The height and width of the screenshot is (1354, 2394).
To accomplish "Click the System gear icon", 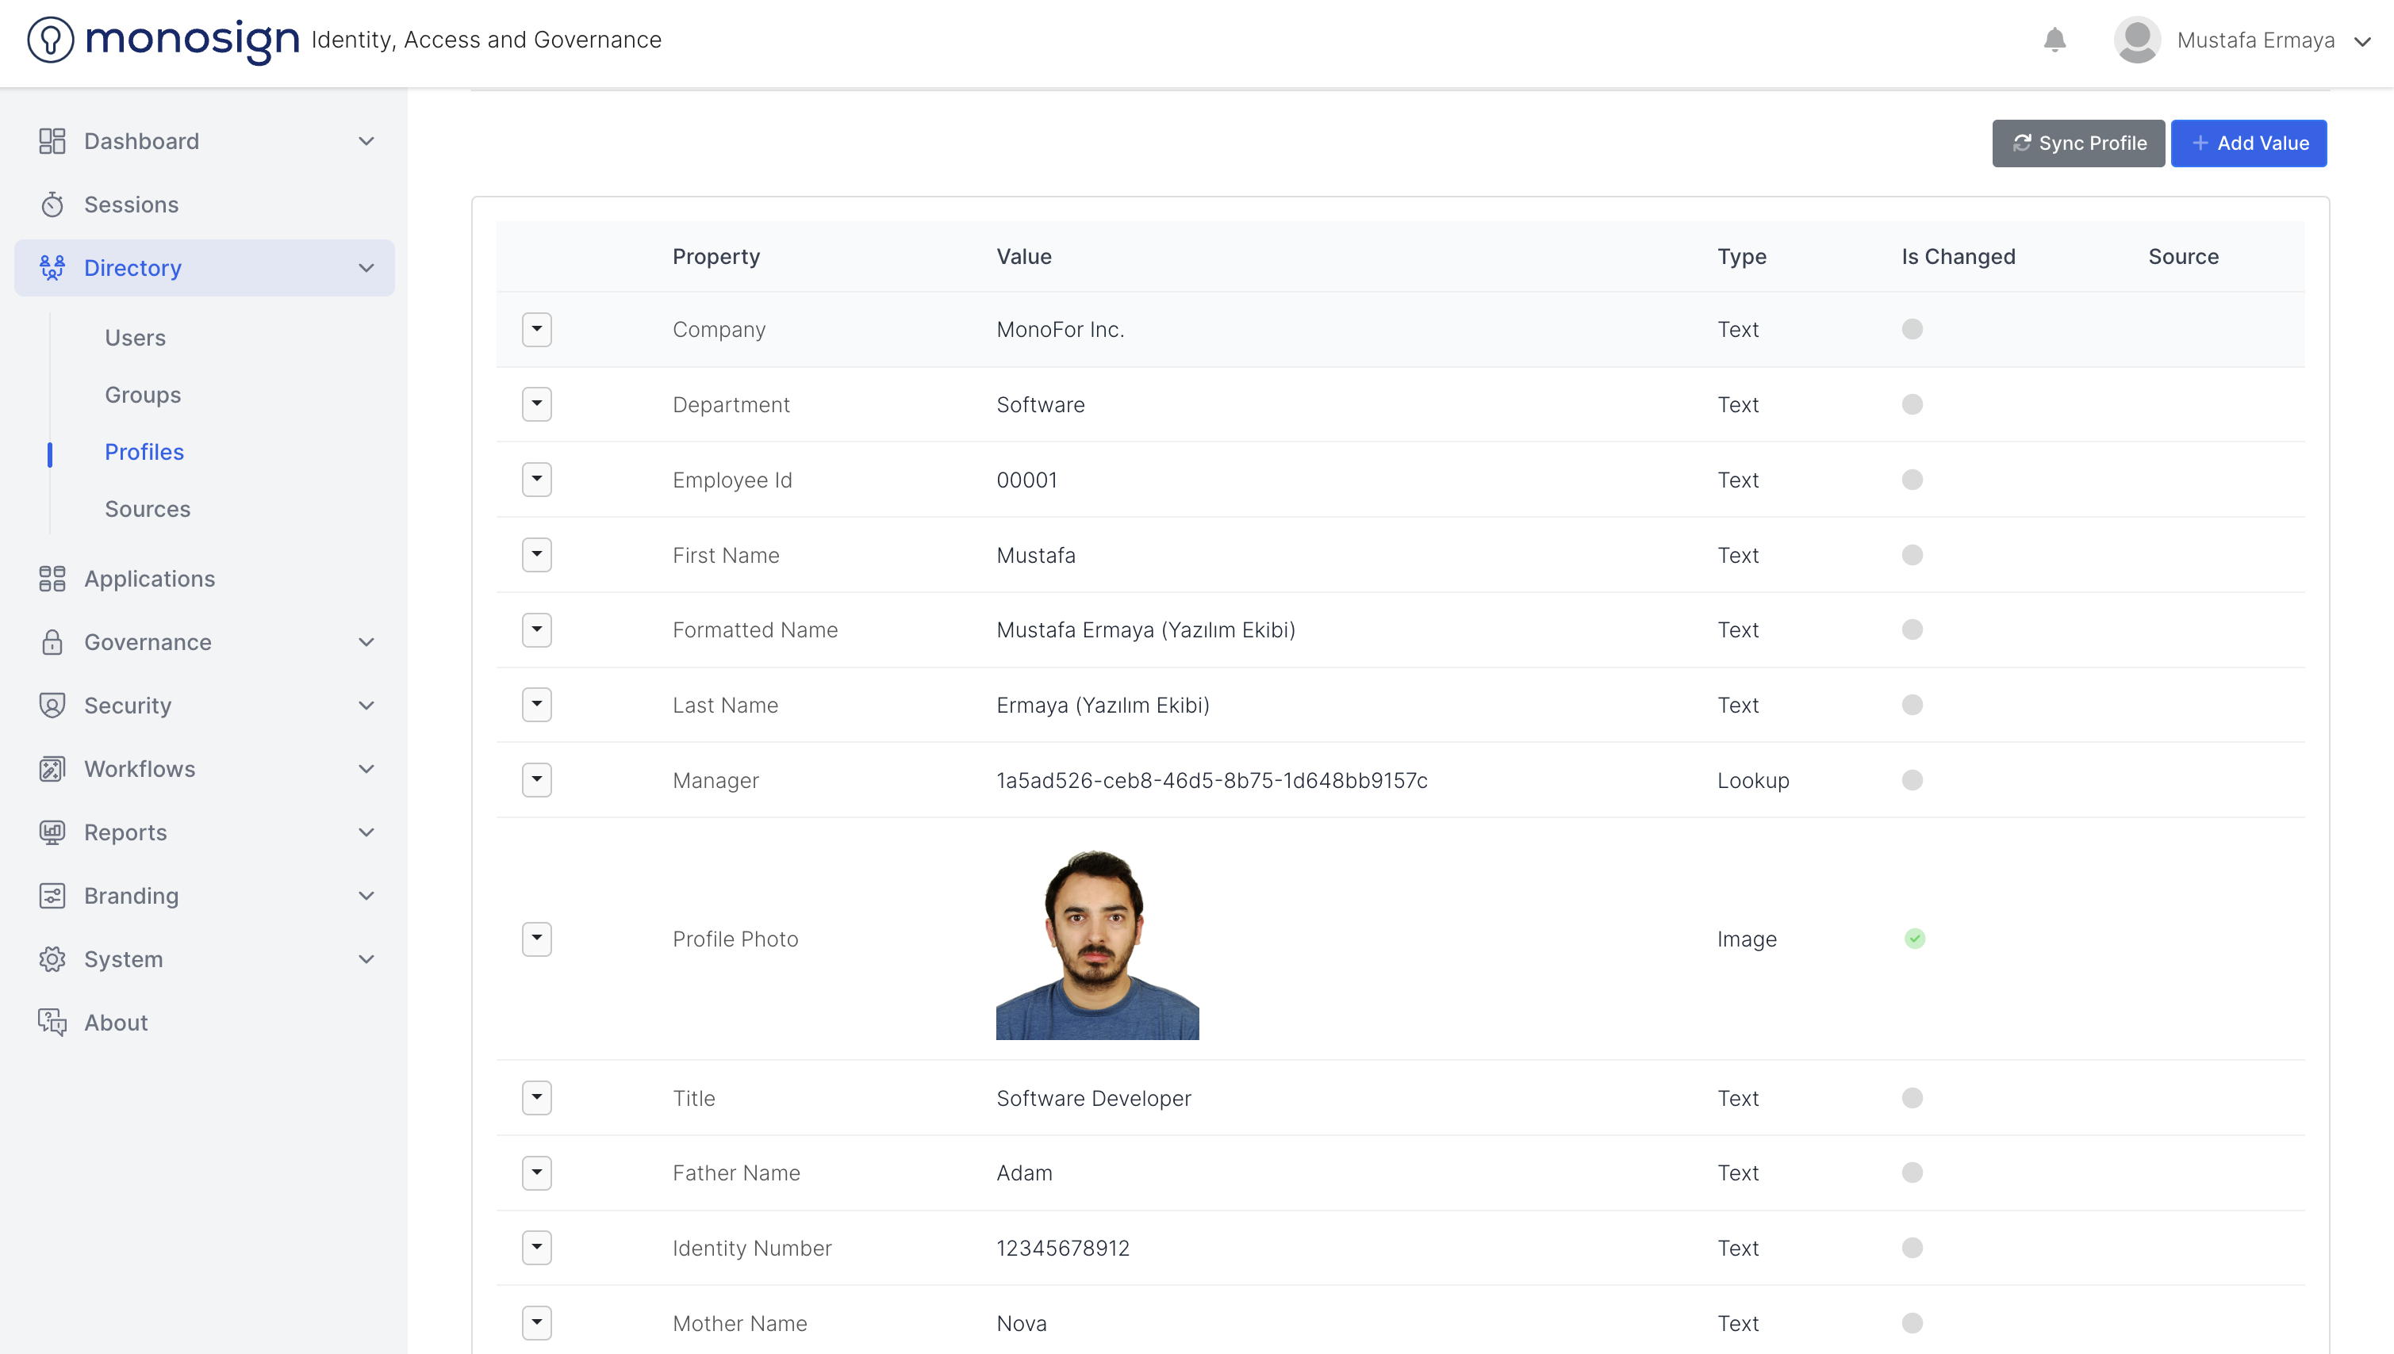I will (52, 958).
